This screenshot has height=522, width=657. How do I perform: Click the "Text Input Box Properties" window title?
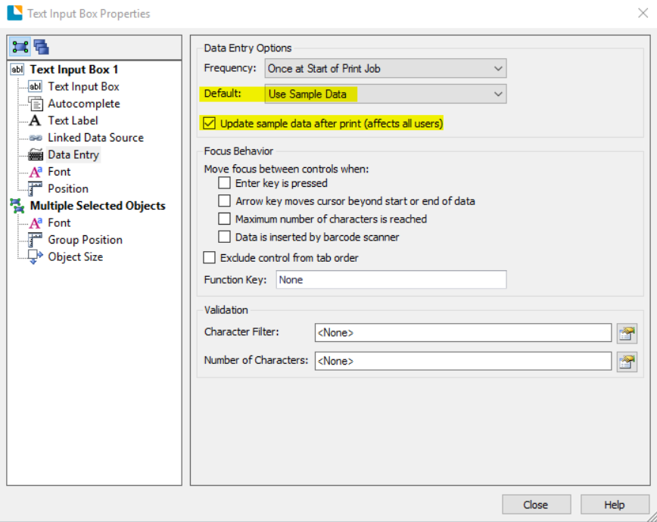(x=89, y=14)
